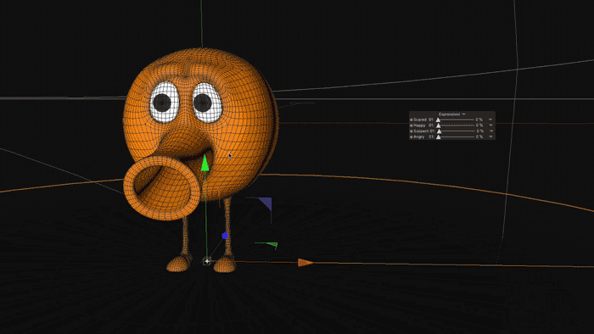Screen dimensions: 594x334
Task: Click the Happy slider percentage value
Action: click(479, 125)
